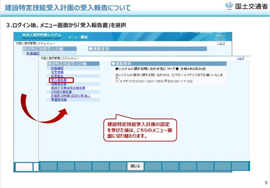The height and width of the screenshot is (188, 270).
Task: Click the 外国人就労管理システム header logo
Action: click(41, 36)
